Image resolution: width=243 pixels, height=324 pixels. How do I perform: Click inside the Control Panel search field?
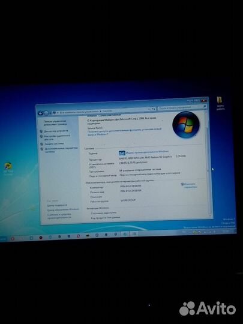[180, 107]
